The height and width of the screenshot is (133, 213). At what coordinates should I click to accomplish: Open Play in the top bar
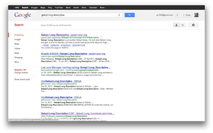click(x=50, y=8)
